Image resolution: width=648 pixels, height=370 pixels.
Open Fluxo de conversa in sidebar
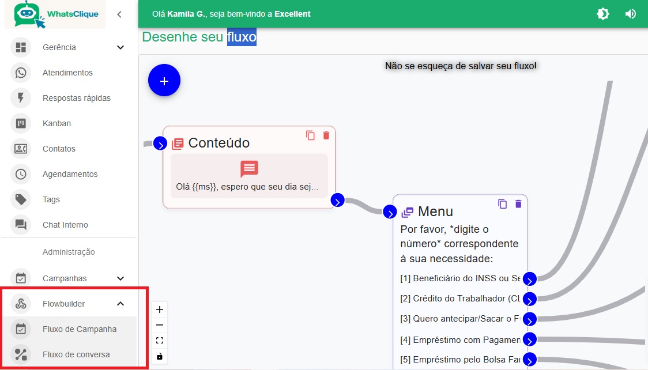(x=76, y=354)
